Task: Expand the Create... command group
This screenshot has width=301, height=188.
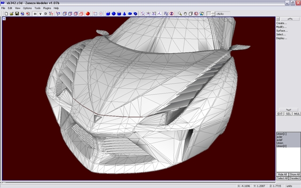Action: point(281,23)
